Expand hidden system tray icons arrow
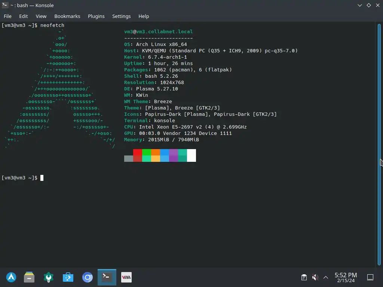The image size is (383, 287). [x=326, y=277]
